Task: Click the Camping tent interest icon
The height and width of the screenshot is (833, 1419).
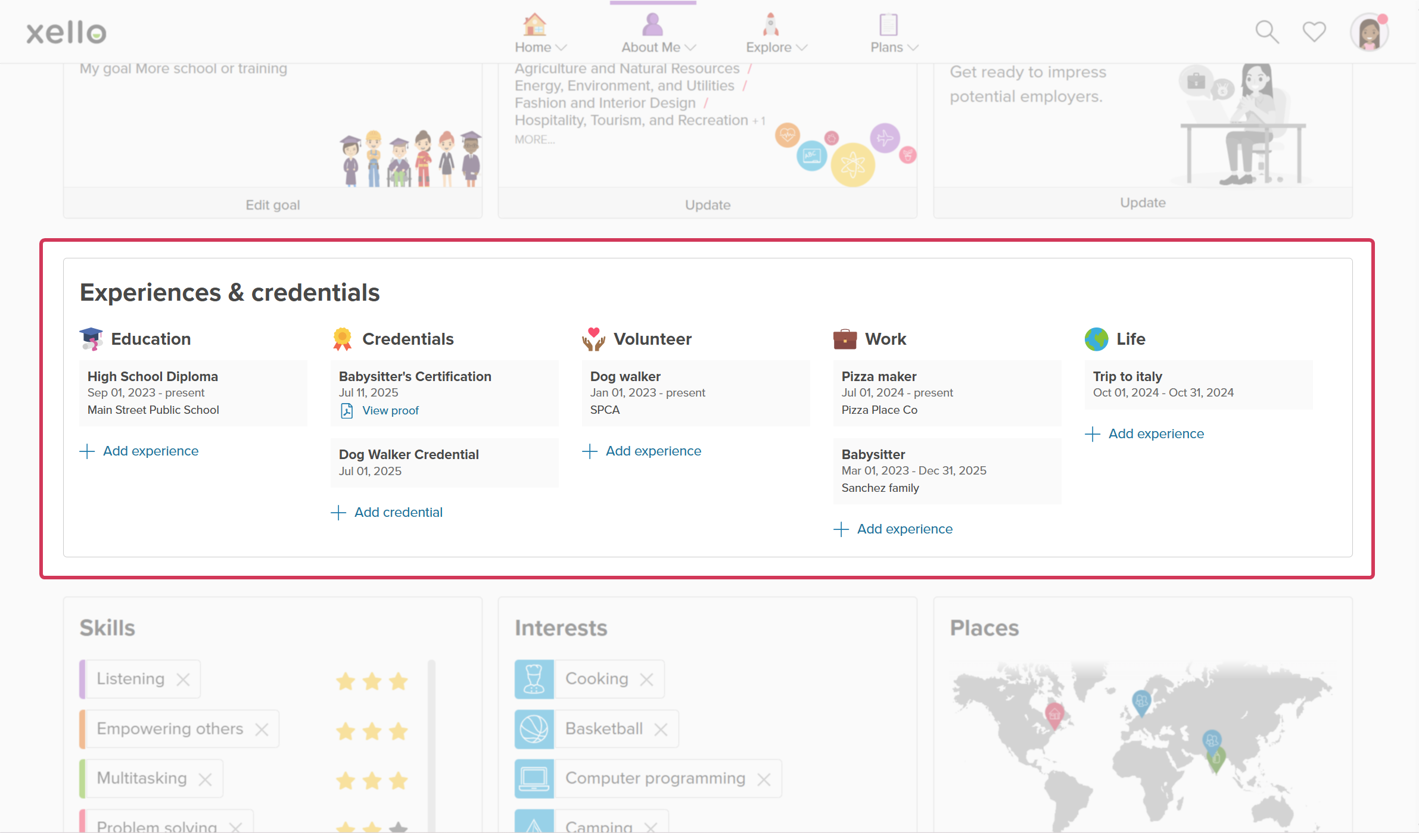Action: click(x=534, y=825)
